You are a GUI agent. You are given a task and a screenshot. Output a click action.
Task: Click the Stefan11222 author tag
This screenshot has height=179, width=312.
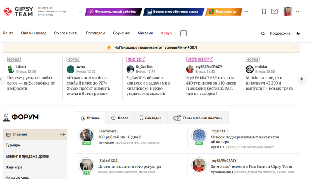click(108, 160)
